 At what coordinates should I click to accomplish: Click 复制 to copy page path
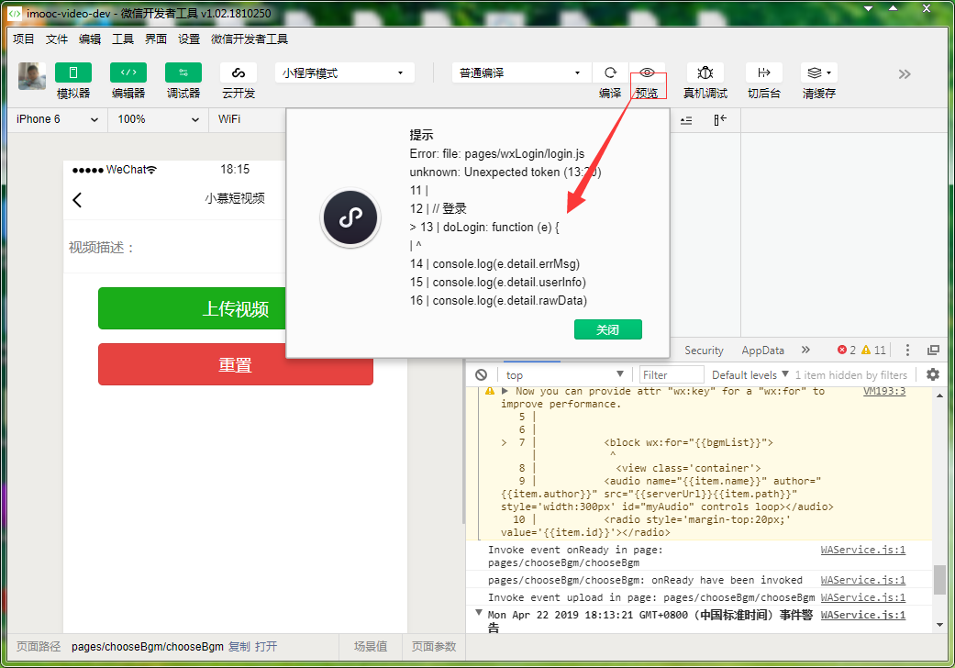(x=239, y=647)
